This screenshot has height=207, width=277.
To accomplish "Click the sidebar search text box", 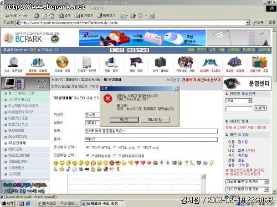I will tap(239, 109).
